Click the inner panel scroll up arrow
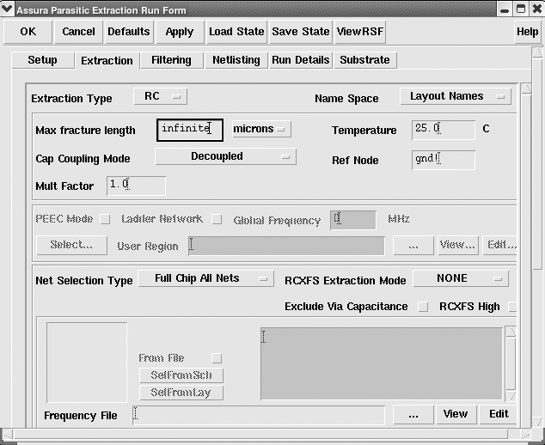 point(526,88)
